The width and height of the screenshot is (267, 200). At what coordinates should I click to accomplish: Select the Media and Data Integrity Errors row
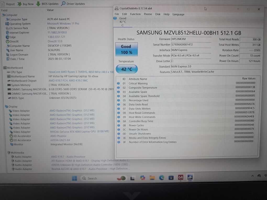coord(187,138)
